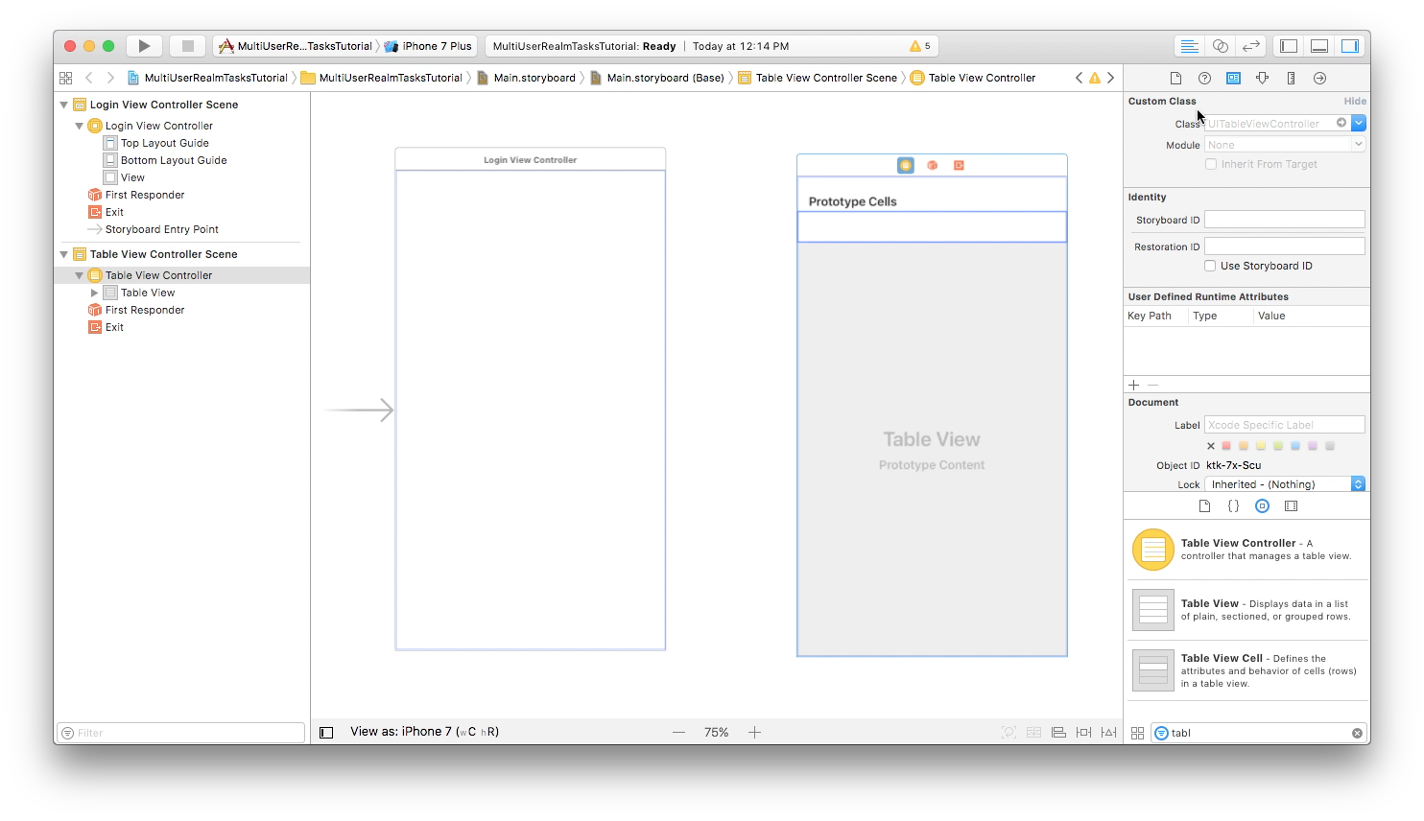This screenshot has height=821, width=1424.
Task: Select Storyboard Entry Point in outline
Action: (161, 229)
